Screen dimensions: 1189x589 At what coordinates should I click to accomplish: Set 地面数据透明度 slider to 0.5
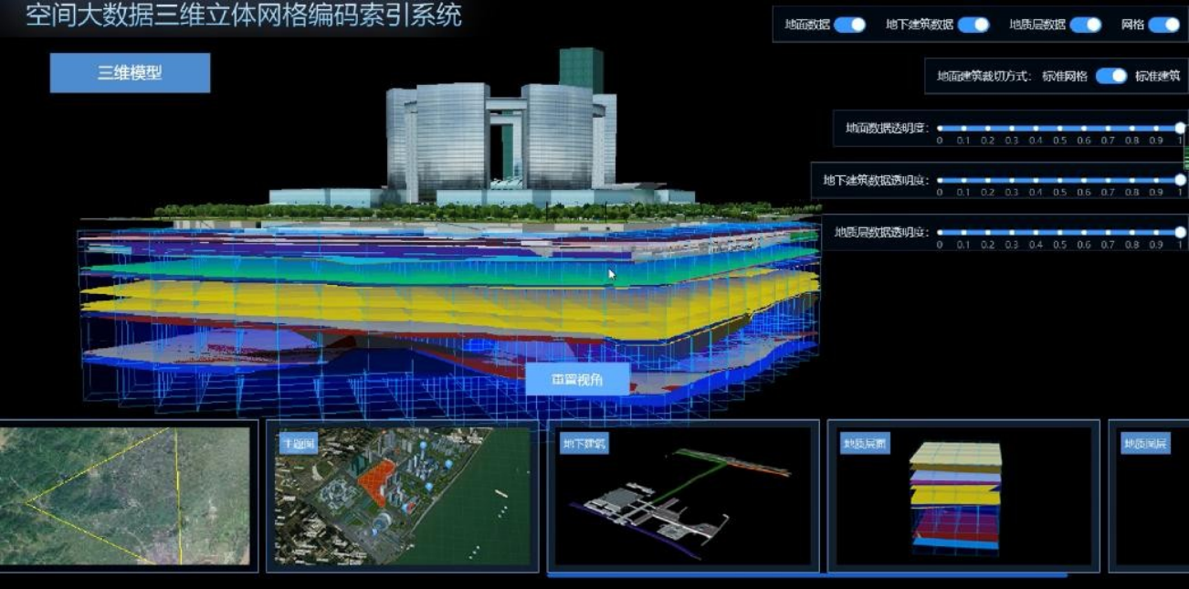pyautogui.click(x=1059, y=129)
